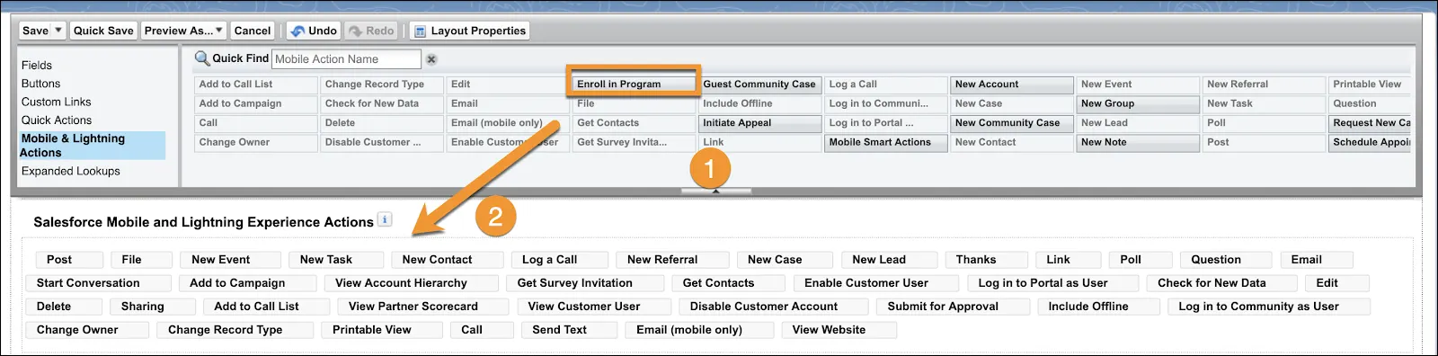Select Disable Customer Account action
1438x356 pixels.
773,307
